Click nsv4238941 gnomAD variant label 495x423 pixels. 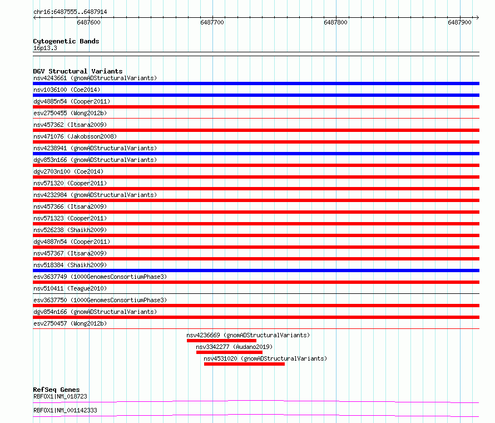point(95,148)
